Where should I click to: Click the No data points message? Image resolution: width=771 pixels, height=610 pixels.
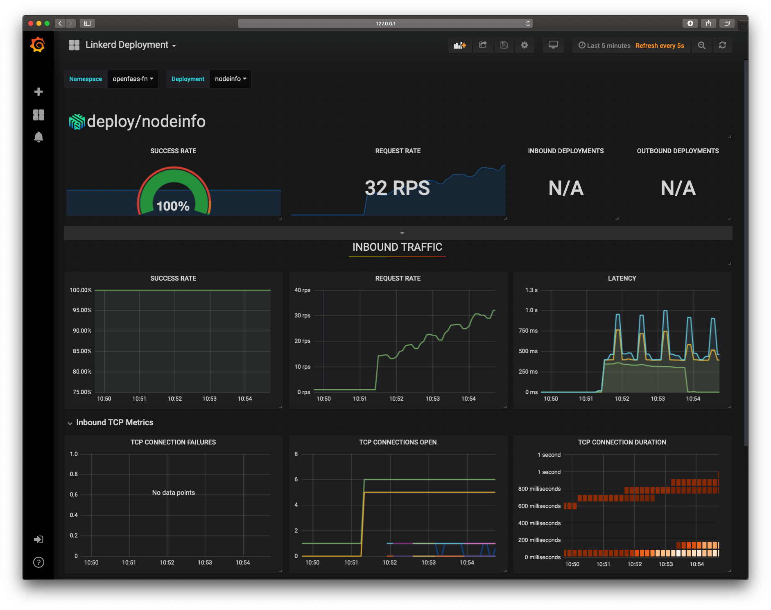[x=174, y=493]
